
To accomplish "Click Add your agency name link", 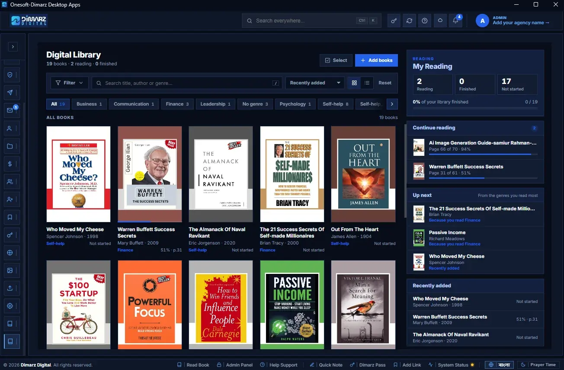I will tap(521, 23).
